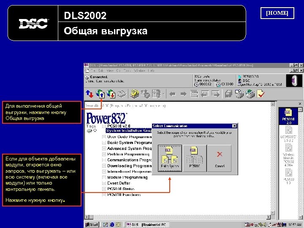Select the LCD5500Z module thumbnail
304x228 pixels.
pos(288,134)
